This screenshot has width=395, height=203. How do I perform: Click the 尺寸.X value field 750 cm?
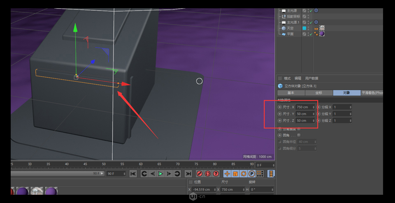pos(305,107)
